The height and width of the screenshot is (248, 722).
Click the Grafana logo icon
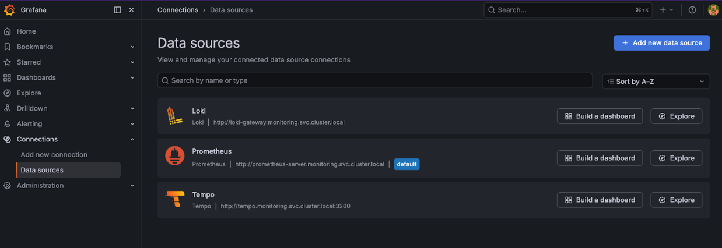point(9,10)
